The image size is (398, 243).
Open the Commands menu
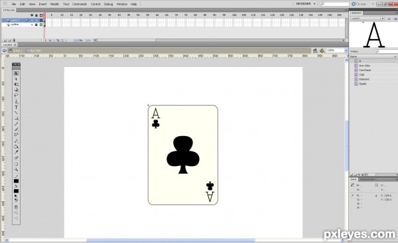[80, 4]
